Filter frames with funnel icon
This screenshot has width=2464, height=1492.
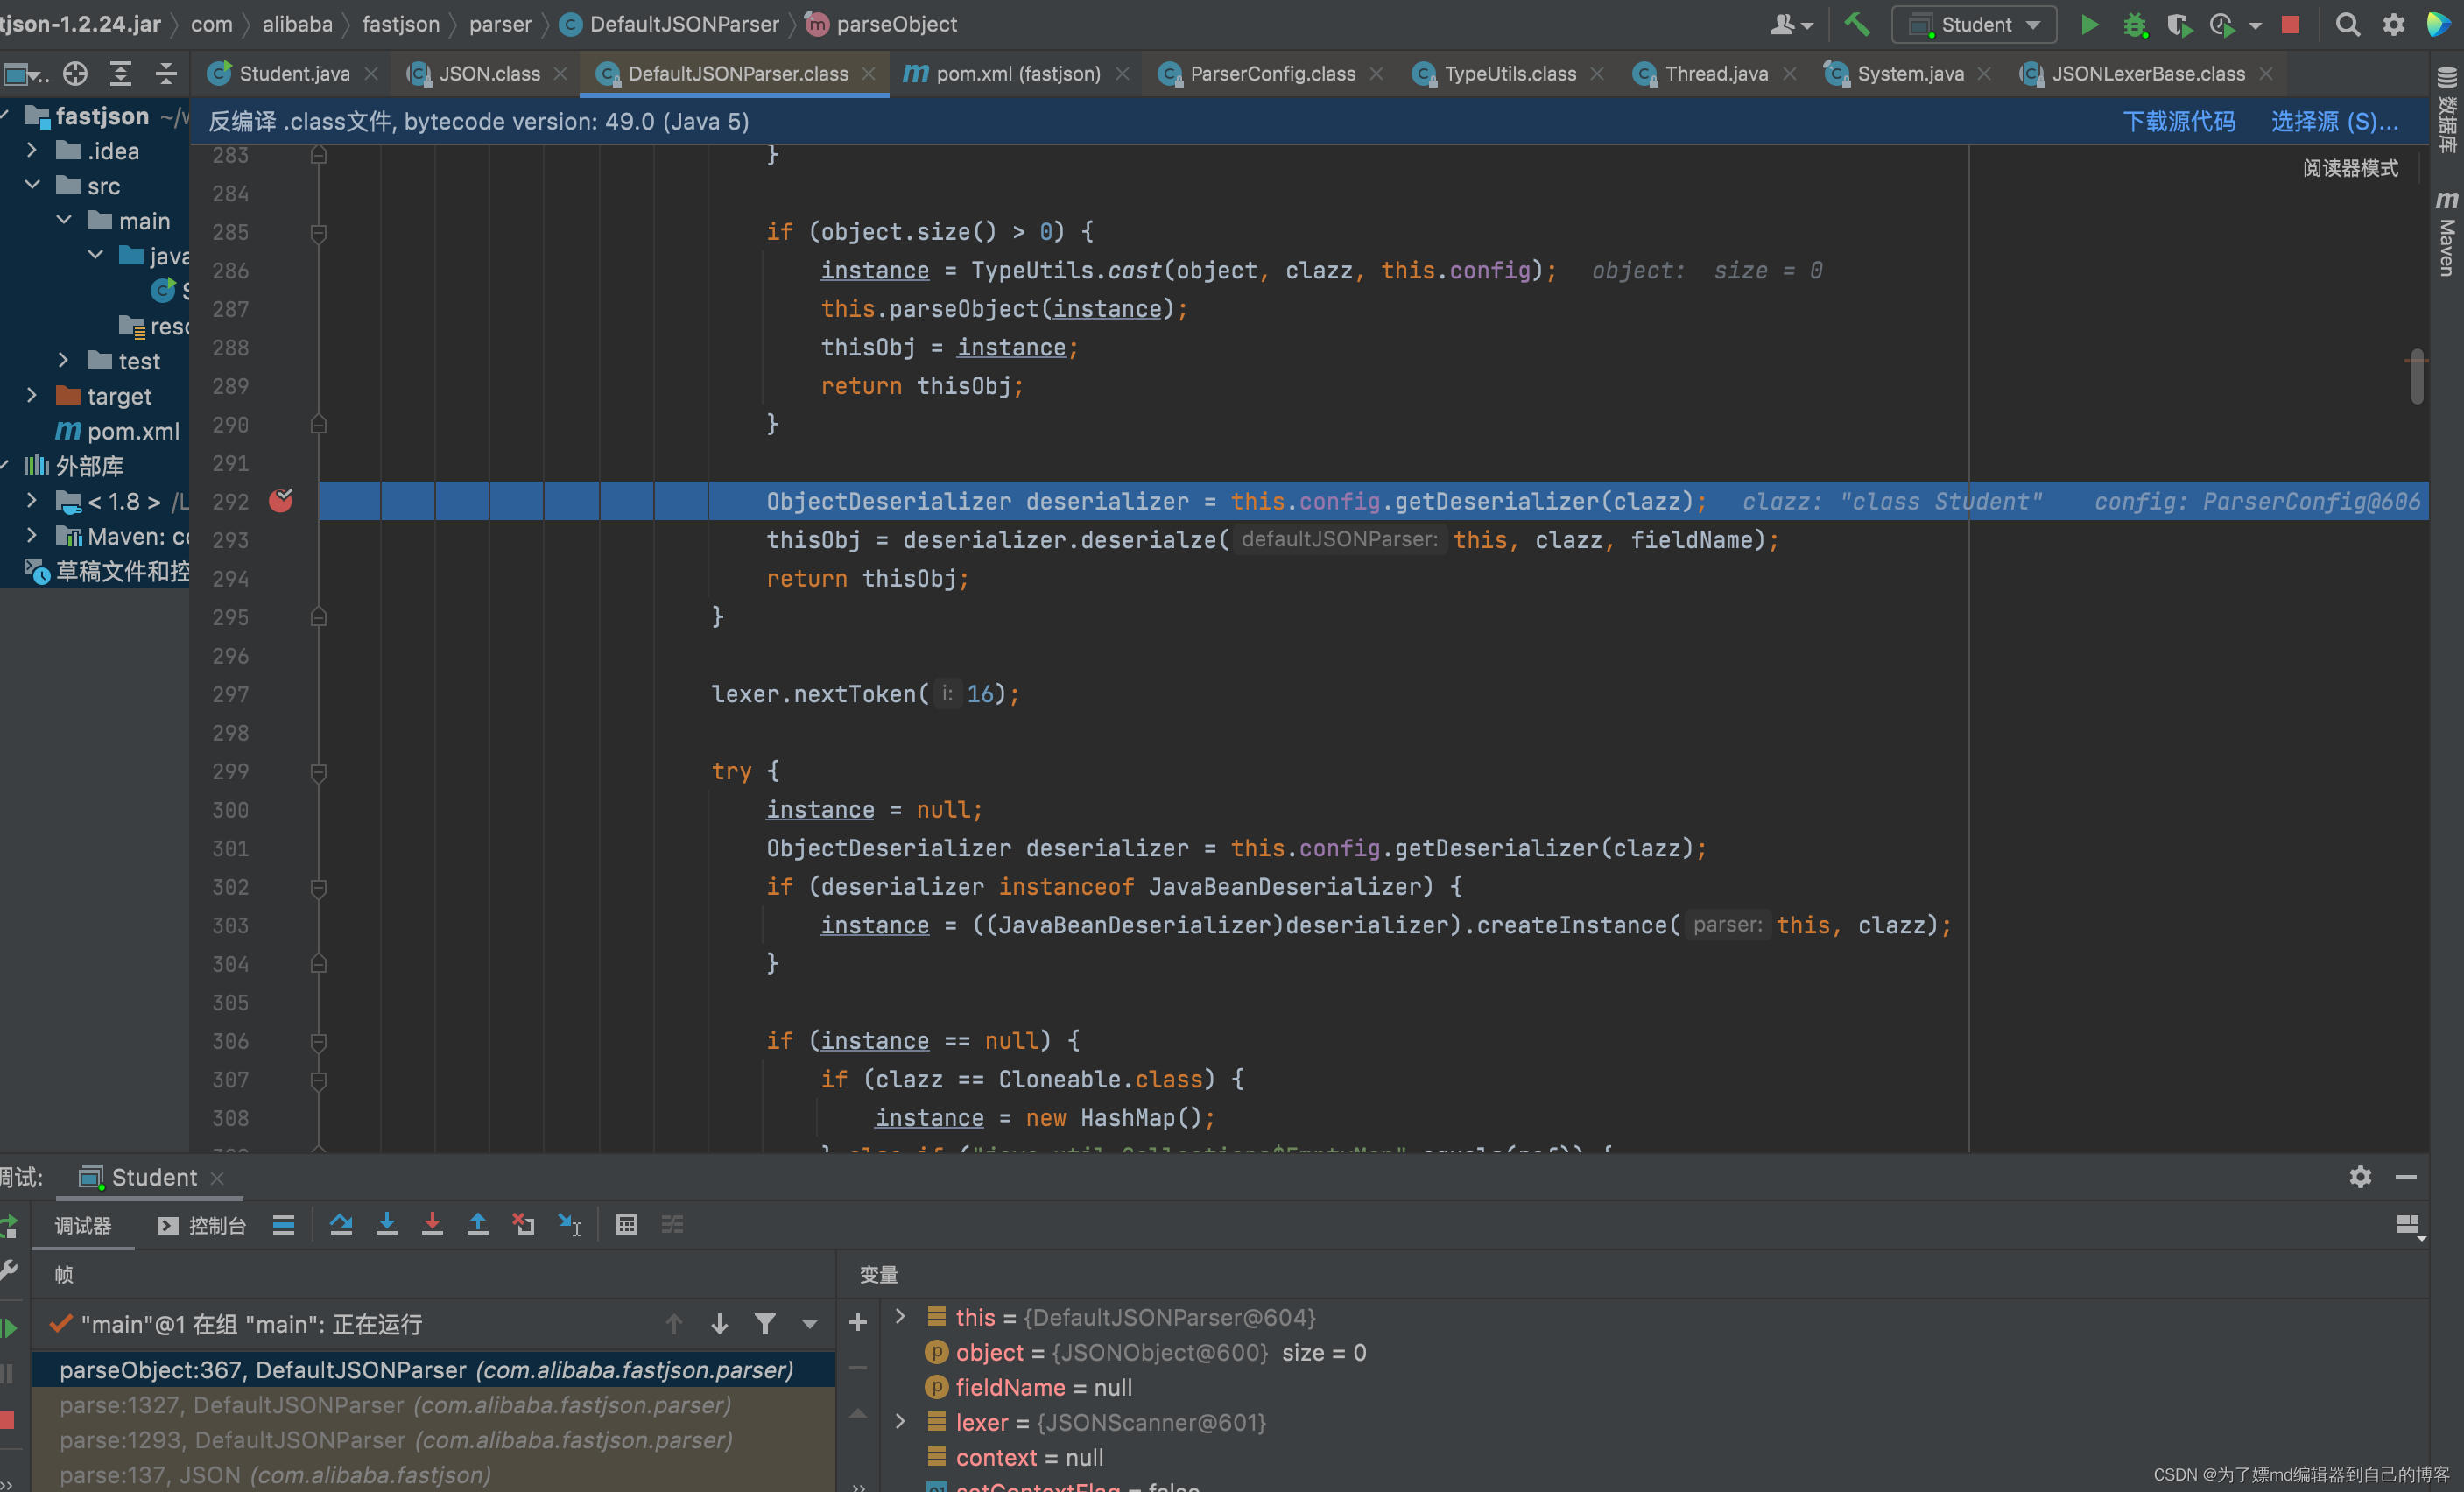[765, 1324]
